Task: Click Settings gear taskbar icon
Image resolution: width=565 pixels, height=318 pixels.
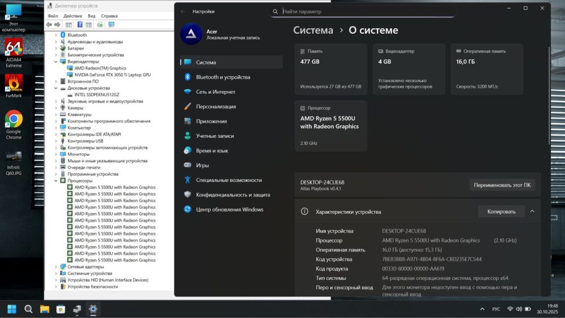Action: point(93,309)
